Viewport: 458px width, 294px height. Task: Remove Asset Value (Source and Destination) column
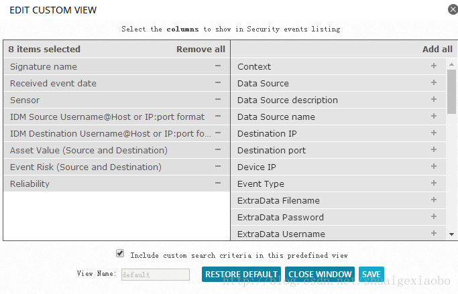pos(218,149)
